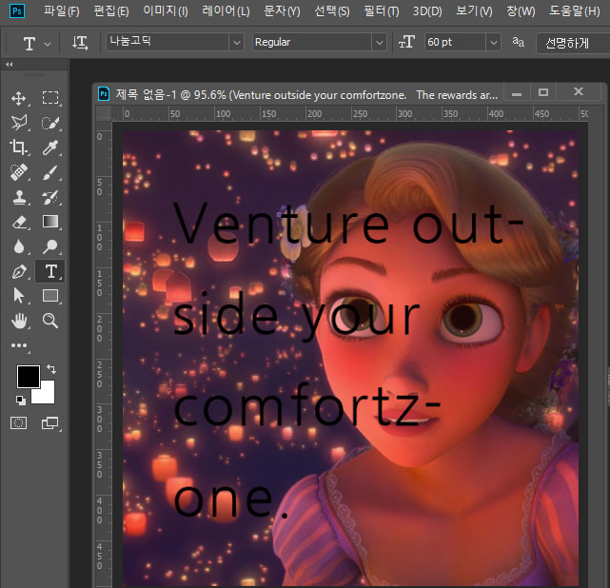Click the 'Venture out-' text on canvas
This screenshot has width=610, height=588.
pos(349,224)
